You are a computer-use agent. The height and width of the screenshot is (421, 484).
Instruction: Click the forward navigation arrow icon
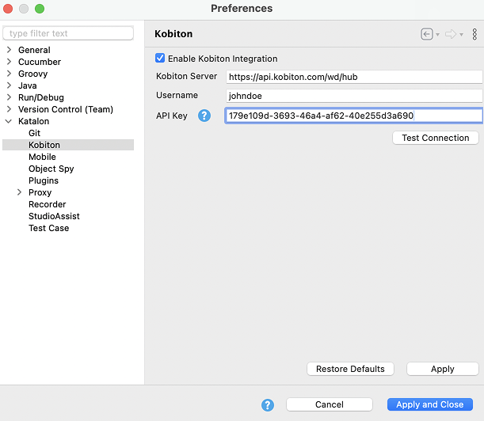click(x=451, y=34)
